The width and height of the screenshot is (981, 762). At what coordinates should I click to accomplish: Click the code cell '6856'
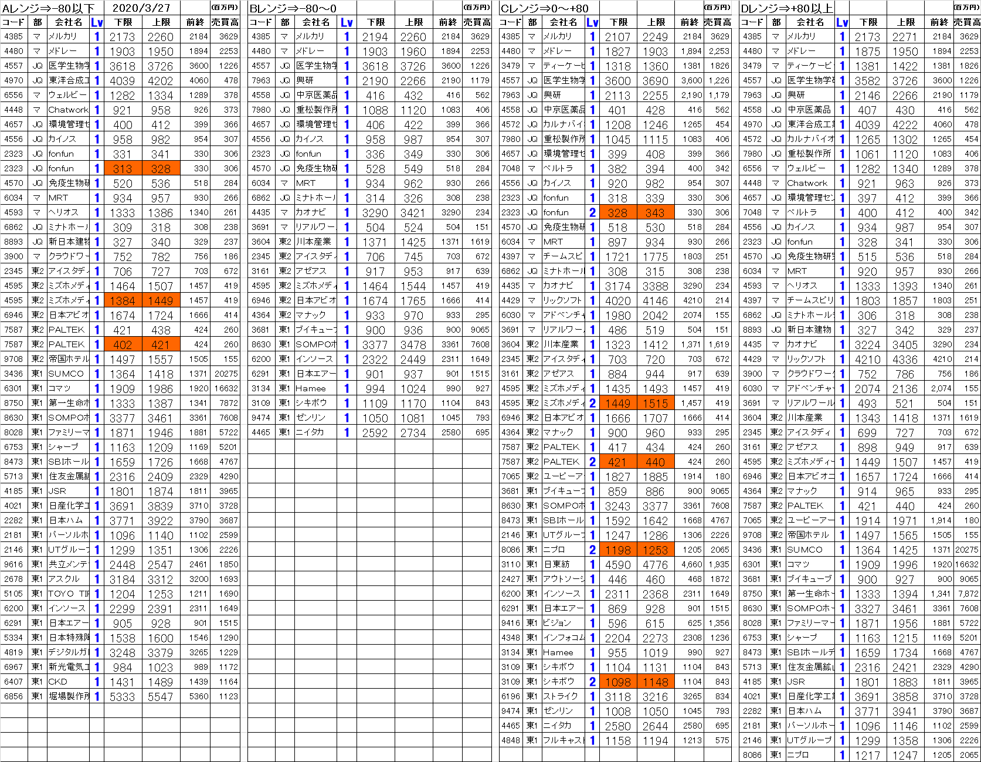pos(13,696)
